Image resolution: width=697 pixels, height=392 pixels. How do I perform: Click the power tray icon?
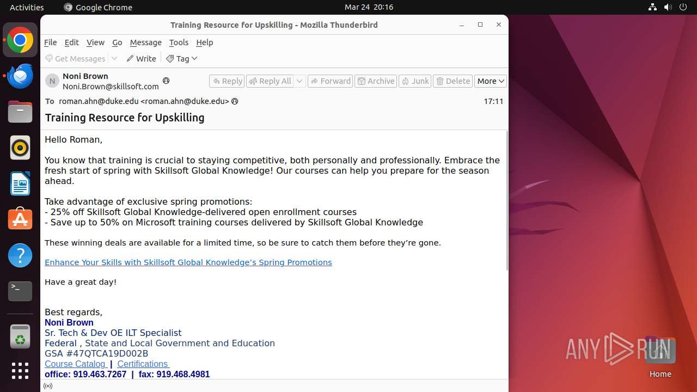coord(683,7)
